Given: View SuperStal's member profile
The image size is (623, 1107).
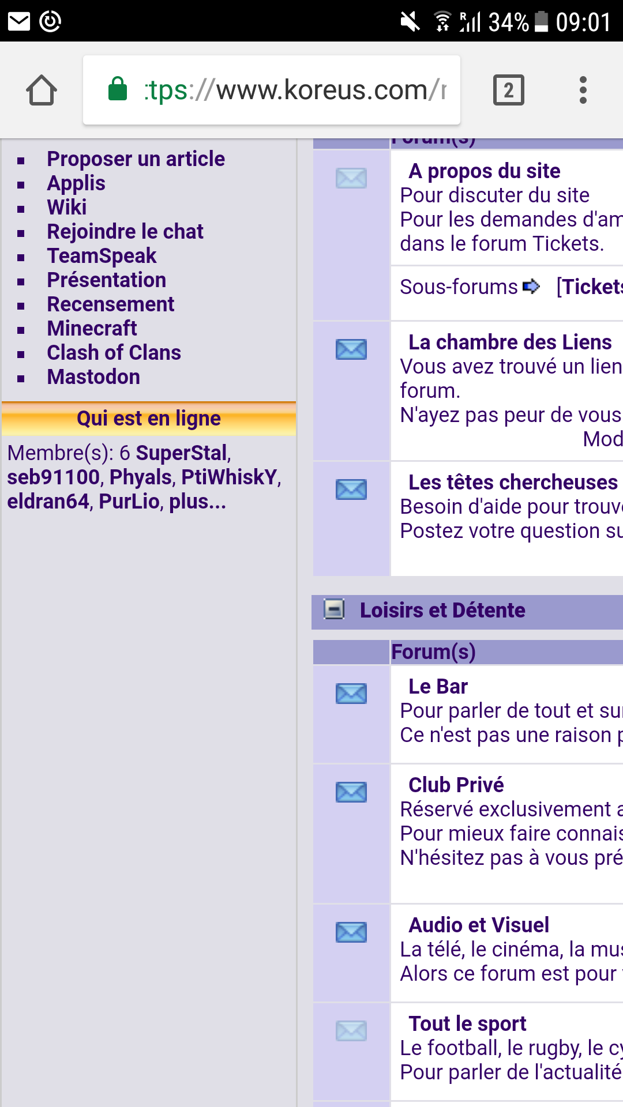Looking at the screenshot, I should (181, 453).
